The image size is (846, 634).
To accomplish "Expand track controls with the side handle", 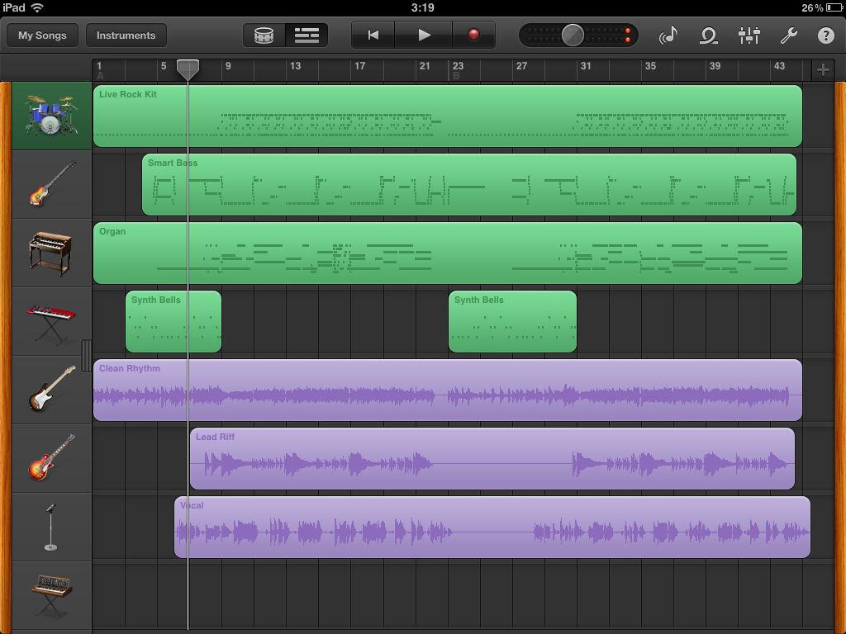I will 86,355.
